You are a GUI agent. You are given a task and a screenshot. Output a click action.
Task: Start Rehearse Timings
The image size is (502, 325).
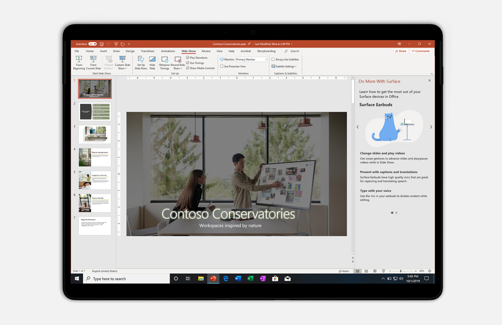(x=164, y=62)
